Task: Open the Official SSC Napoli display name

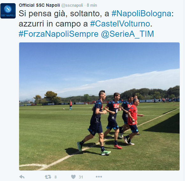Action: [40, 5]
